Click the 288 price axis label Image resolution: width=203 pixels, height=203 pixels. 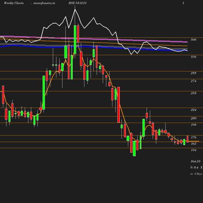[194, 73]
